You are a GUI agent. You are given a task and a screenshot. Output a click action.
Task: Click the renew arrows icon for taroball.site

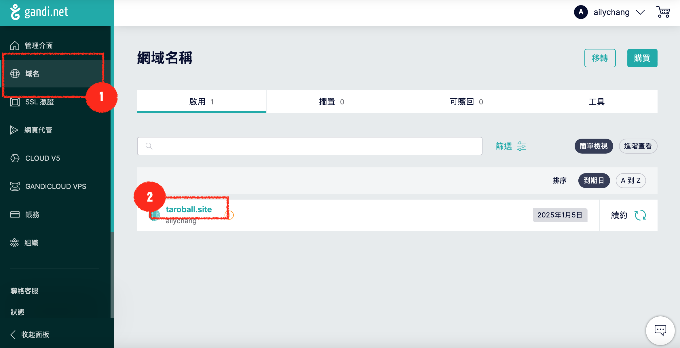coord(640,215)
